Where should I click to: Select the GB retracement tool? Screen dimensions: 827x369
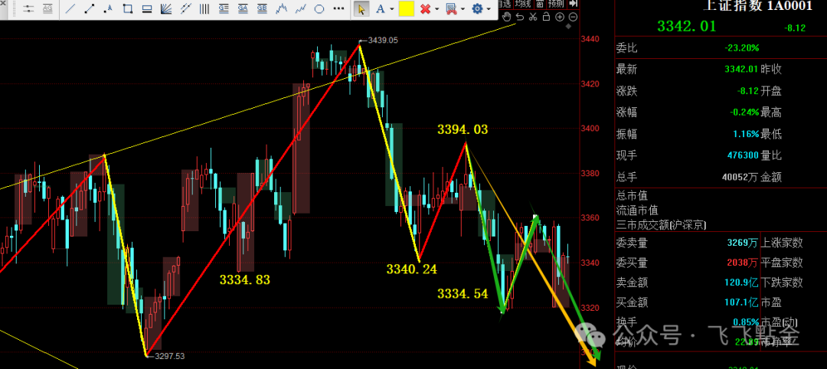pyautogui.click(x=262, y=8)
